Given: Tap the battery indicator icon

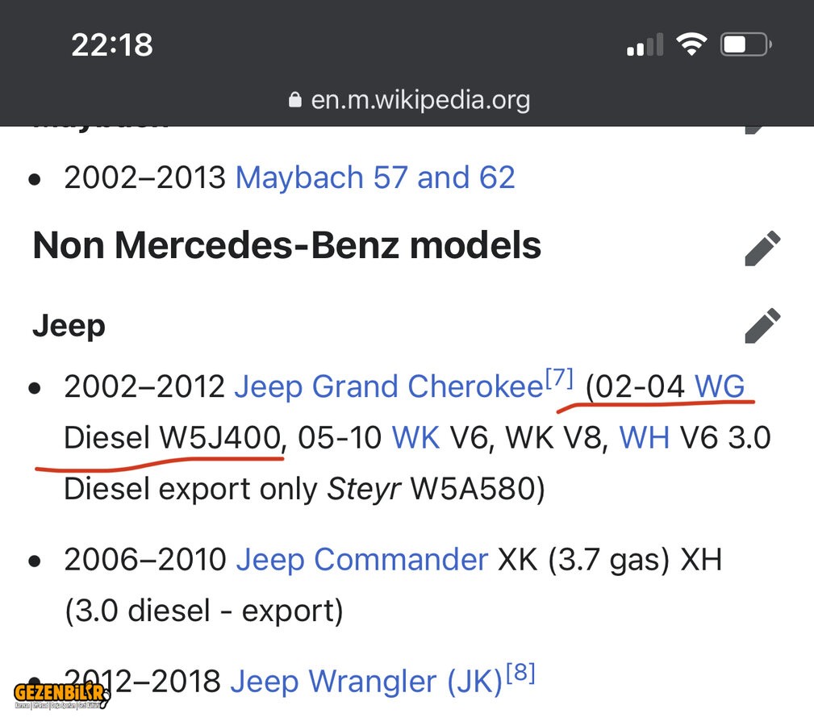Looking at the screenshot, I should [x=745, y=44].
